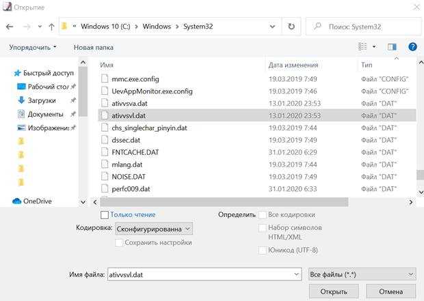424x301 pixels.
Task: Go back with the left arrow
Action: pyautogui.click(x=10, y=27)
